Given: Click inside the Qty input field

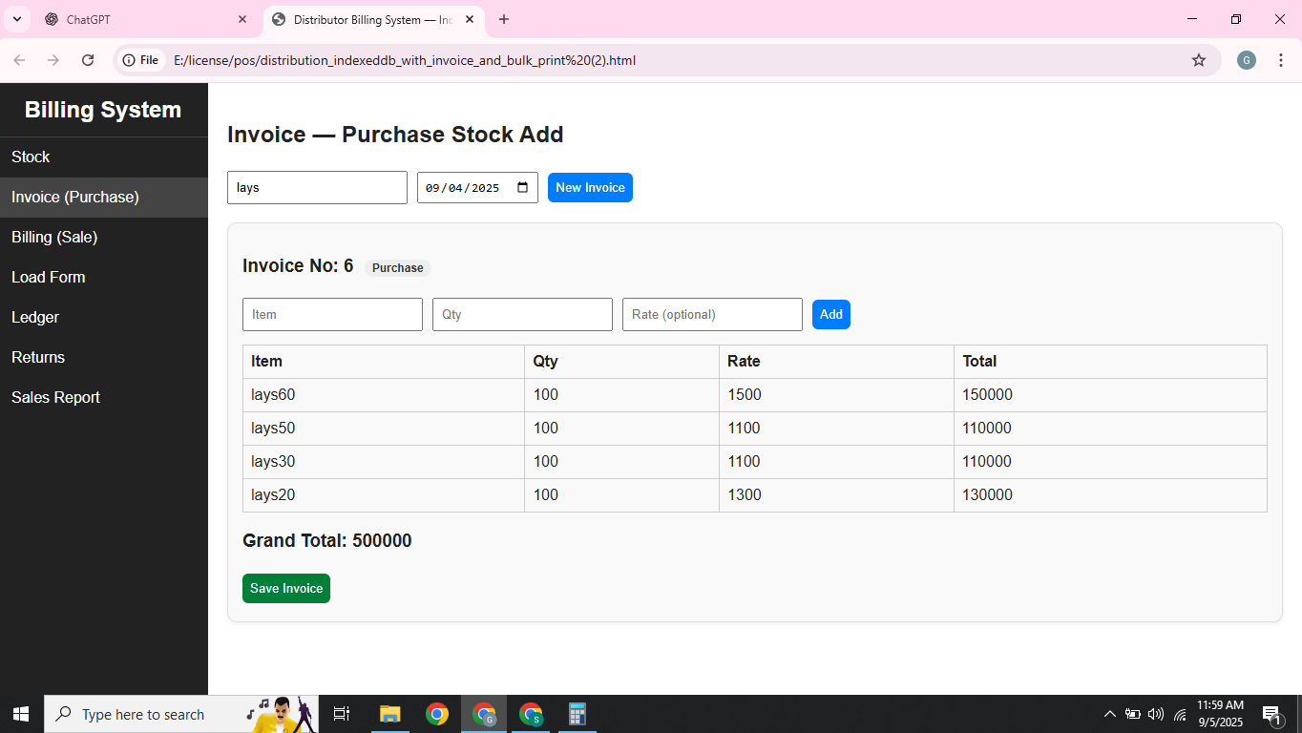Looking at the screenshot, I should pos(522,314).
